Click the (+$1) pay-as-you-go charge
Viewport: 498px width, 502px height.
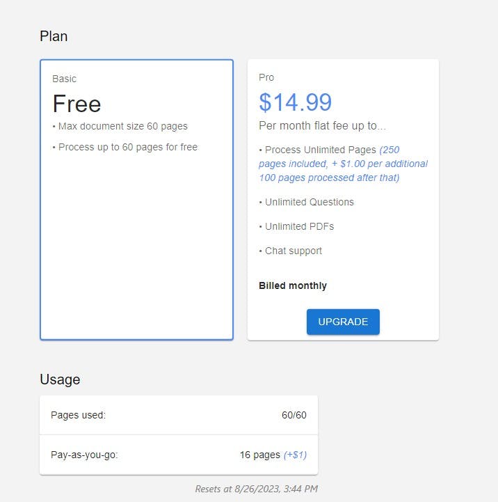pos(295,455)
